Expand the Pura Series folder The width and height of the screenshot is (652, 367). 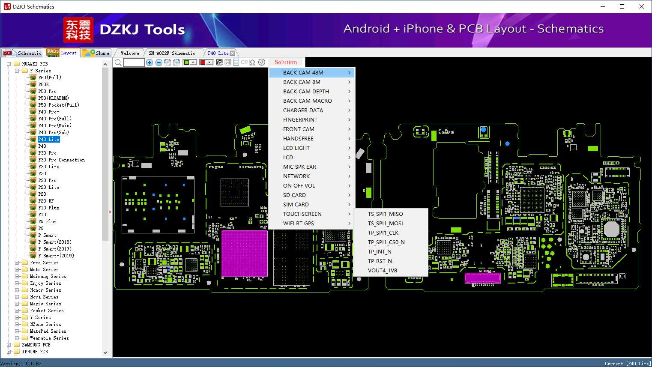pos(17,263)
